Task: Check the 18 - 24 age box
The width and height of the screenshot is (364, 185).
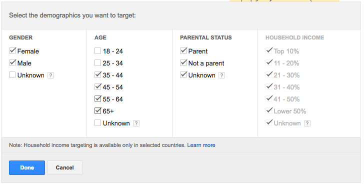Action: coord(97,51)
